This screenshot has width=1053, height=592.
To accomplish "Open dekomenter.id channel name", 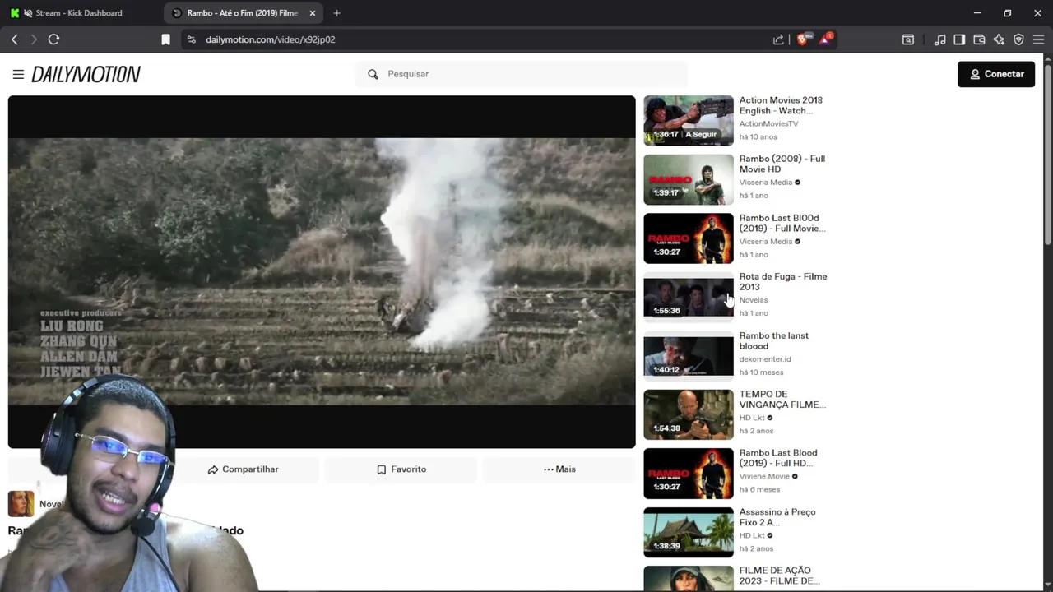I will pos(765,359).
